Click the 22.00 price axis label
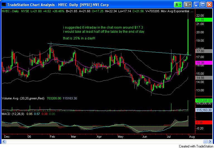This screenshot has height=148, width=214. (200, 15)
